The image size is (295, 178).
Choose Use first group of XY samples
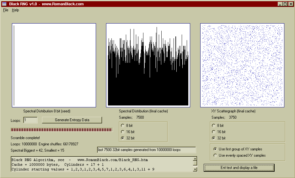coord(215,149)
